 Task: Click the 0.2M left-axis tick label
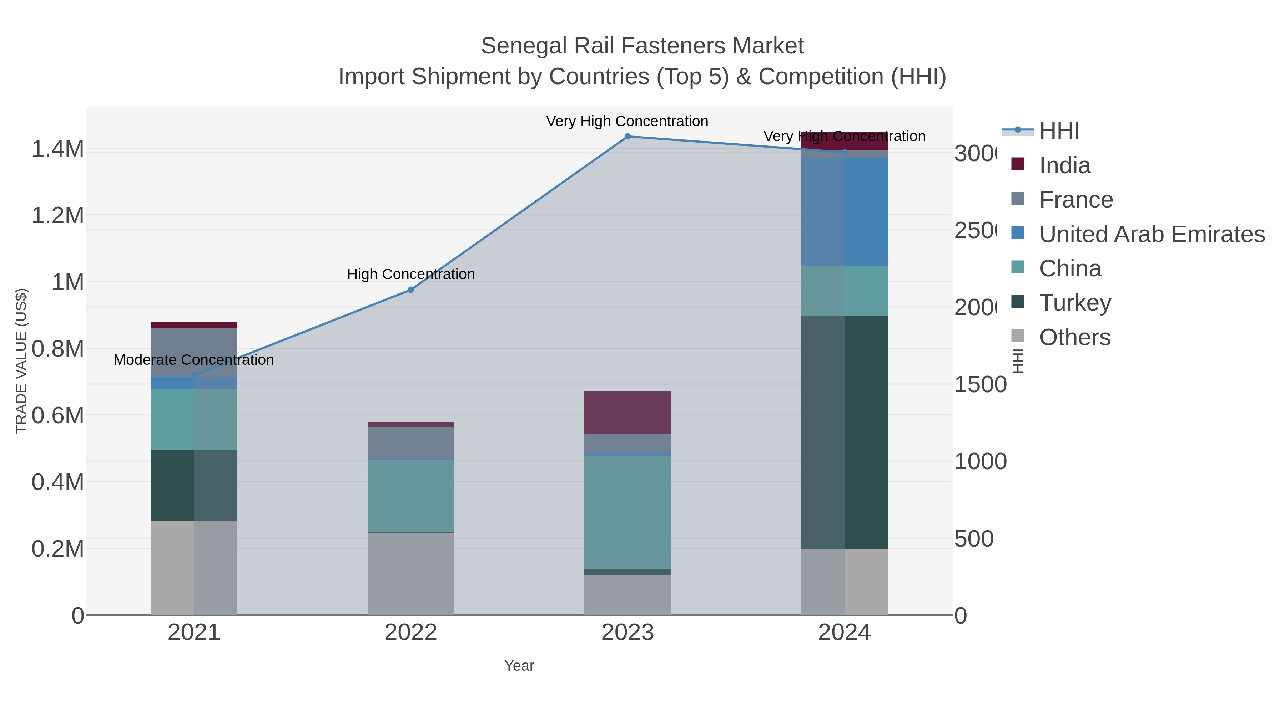58,549
